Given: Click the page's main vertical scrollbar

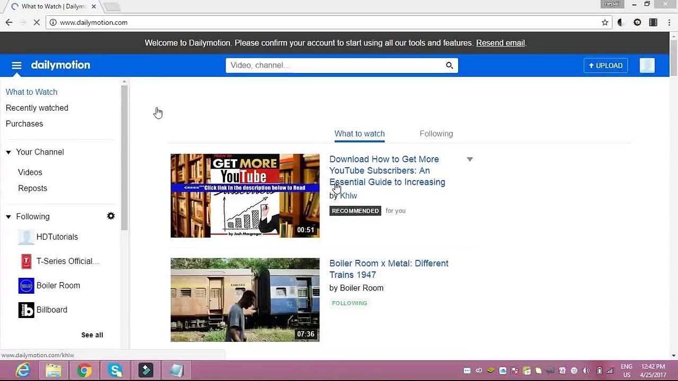Looking at the screenshot, I should click(674, 58).
